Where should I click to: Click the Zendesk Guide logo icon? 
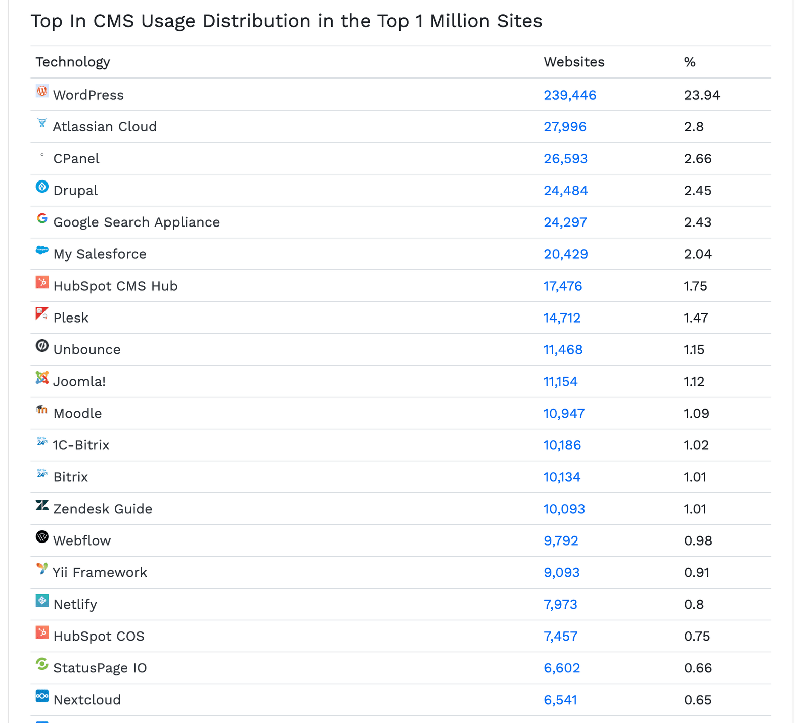[42, 506]
